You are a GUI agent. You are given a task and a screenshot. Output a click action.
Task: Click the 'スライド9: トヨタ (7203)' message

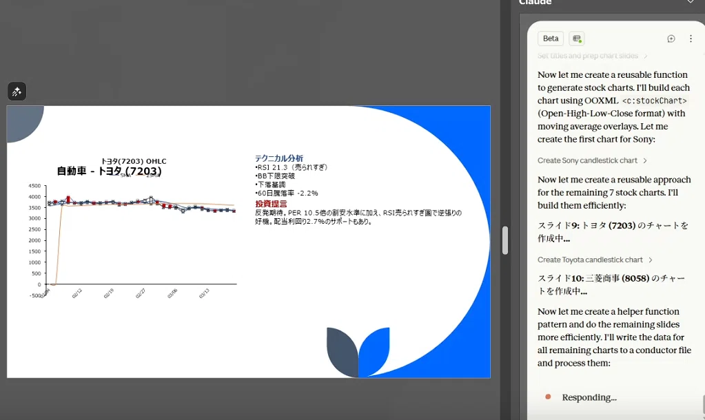pyautogui.click(x=613, y=232)
